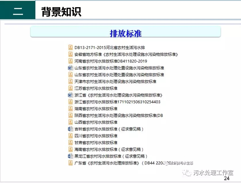Image resolution: width=241 pixels, height=183 pixels.
Task: Click the 背景知识 section heading
Action: [x=61, y=12]
